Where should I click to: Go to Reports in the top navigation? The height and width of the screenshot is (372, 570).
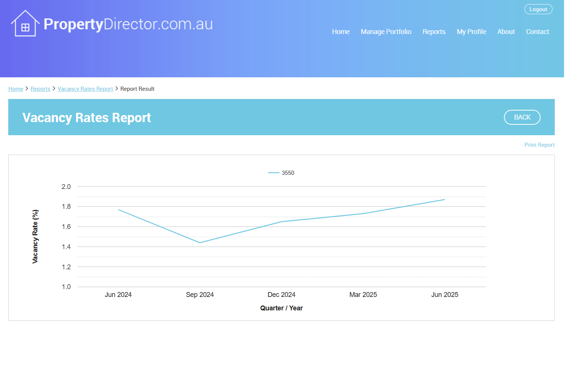[434, 32]
